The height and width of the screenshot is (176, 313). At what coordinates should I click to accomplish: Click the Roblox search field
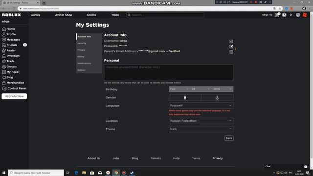(x=165, y=15)
